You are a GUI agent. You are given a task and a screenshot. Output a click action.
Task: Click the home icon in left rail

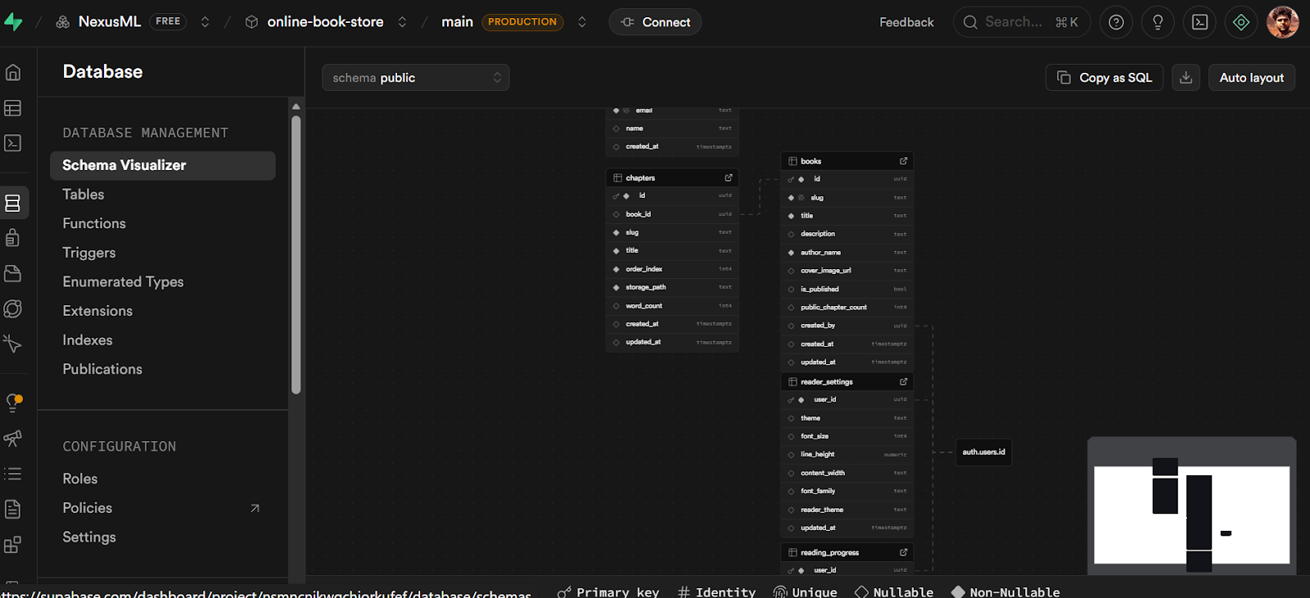pyautogui.click(x=13, y=73)
